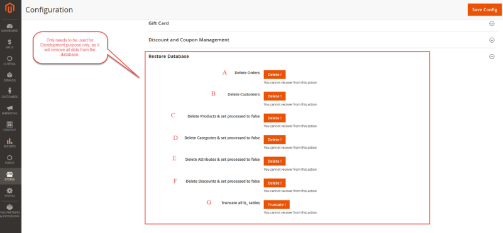Screen dimensions: 503x233
Task: Collapse the Restore Database section
Action: click(492, 57)
